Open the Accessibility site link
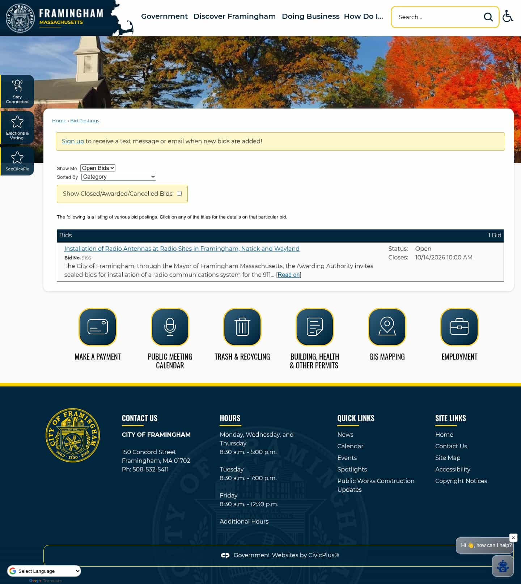This screenshot has width=521, height=584. [453, 469]
